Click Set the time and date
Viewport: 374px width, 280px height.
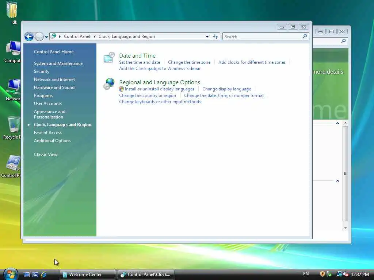140,62
